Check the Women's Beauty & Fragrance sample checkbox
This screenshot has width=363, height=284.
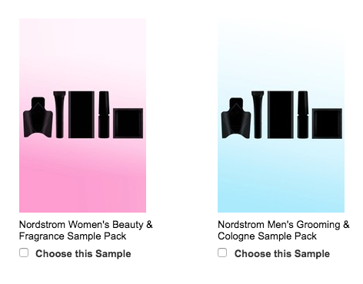(24, 253)
